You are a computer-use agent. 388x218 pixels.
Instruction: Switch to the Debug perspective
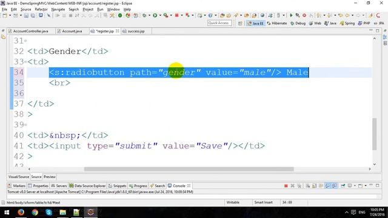point(298,23)
